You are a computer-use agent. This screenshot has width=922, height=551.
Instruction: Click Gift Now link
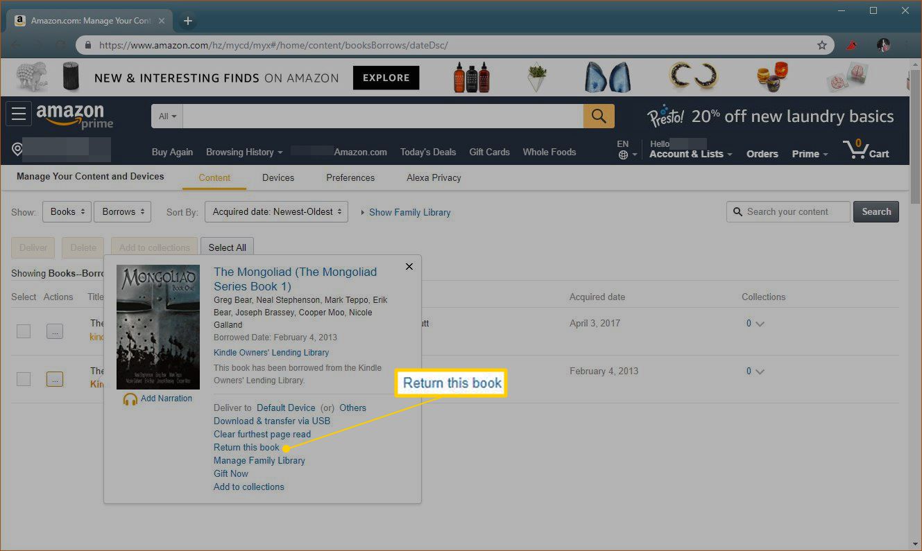[x=231, y=474]
